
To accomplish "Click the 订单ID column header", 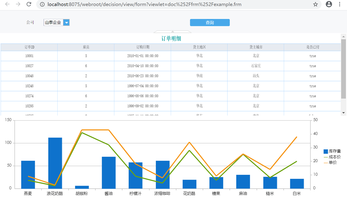I will click(29, 47).
